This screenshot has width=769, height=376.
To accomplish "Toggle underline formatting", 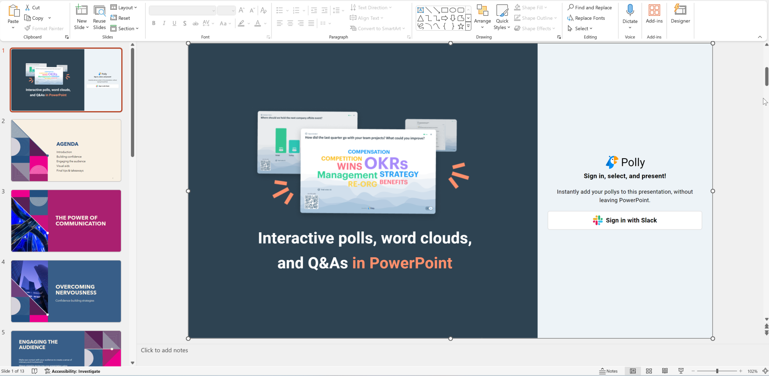I will [x=174, y=23].
